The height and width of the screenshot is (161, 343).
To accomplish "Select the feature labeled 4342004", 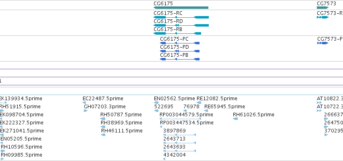I will (x=175, y=155).
